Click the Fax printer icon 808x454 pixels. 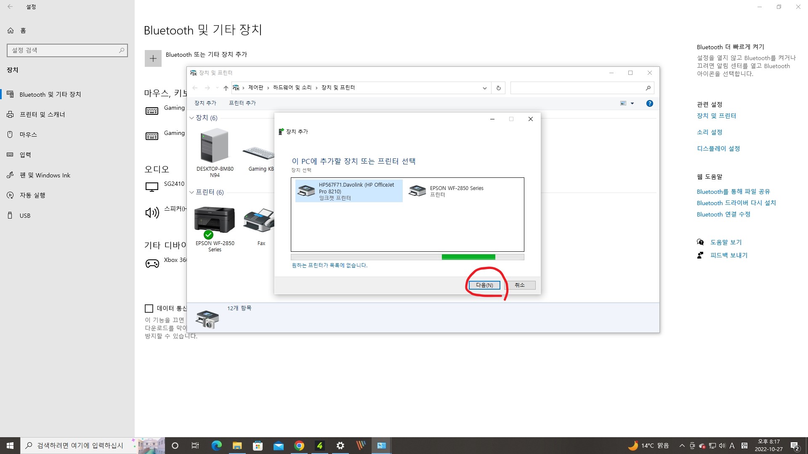click(x=260, y=220)
